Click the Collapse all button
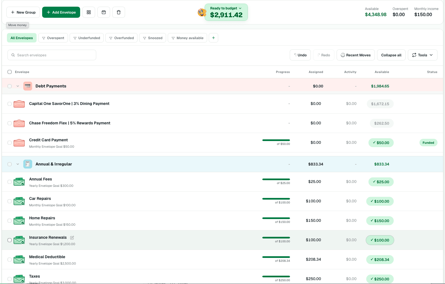445x284 pixels. tap(391, 55)
